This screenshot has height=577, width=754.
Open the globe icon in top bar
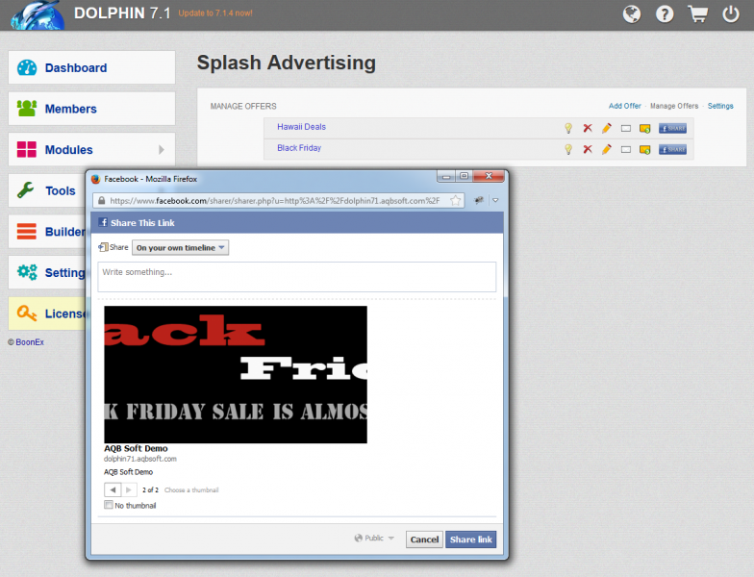point(631,13)
